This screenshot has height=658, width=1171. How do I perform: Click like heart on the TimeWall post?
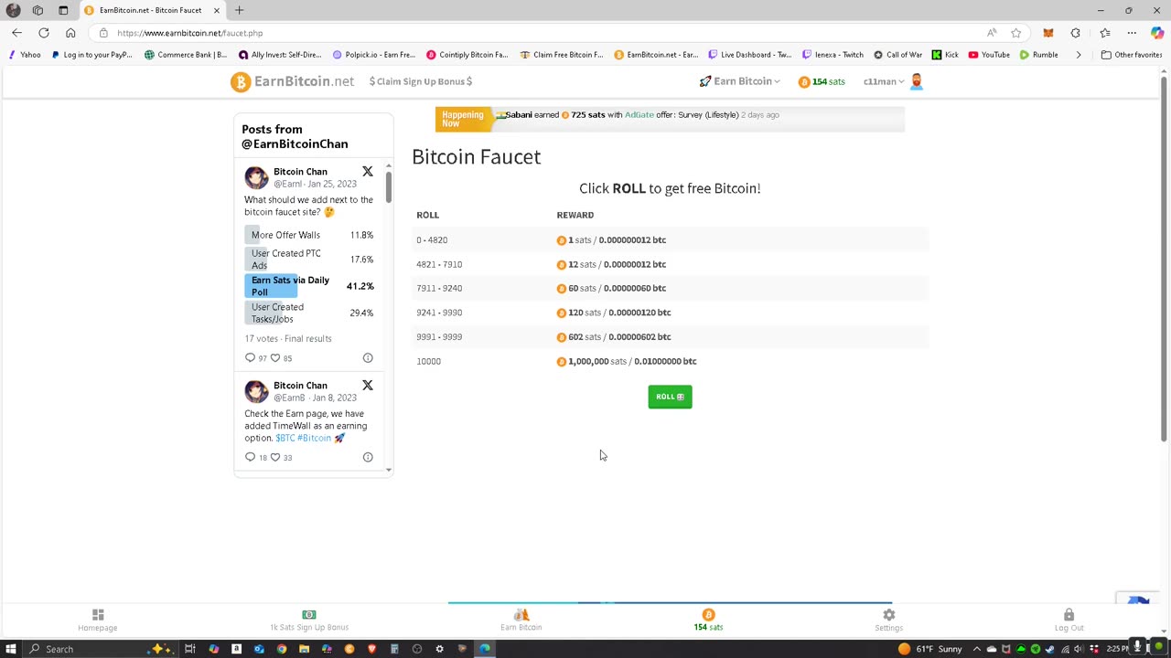pos(274,457)
